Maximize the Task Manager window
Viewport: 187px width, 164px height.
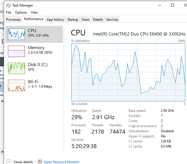173,5
